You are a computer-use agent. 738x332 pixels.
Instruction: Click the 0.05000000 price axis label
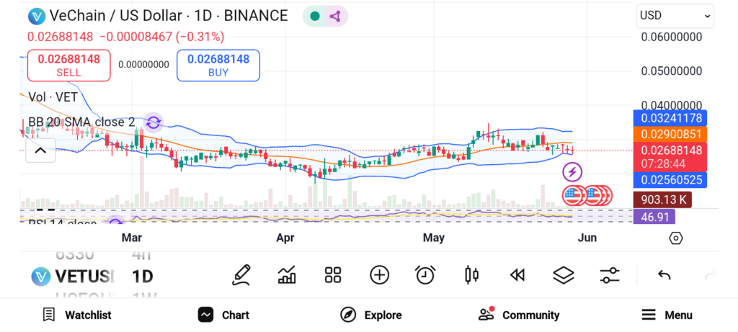pyautogui.click(x=672, y=71)
